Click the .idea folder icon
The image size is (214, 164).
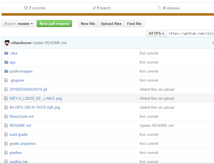pyautogui.click(x=6, y=53)
